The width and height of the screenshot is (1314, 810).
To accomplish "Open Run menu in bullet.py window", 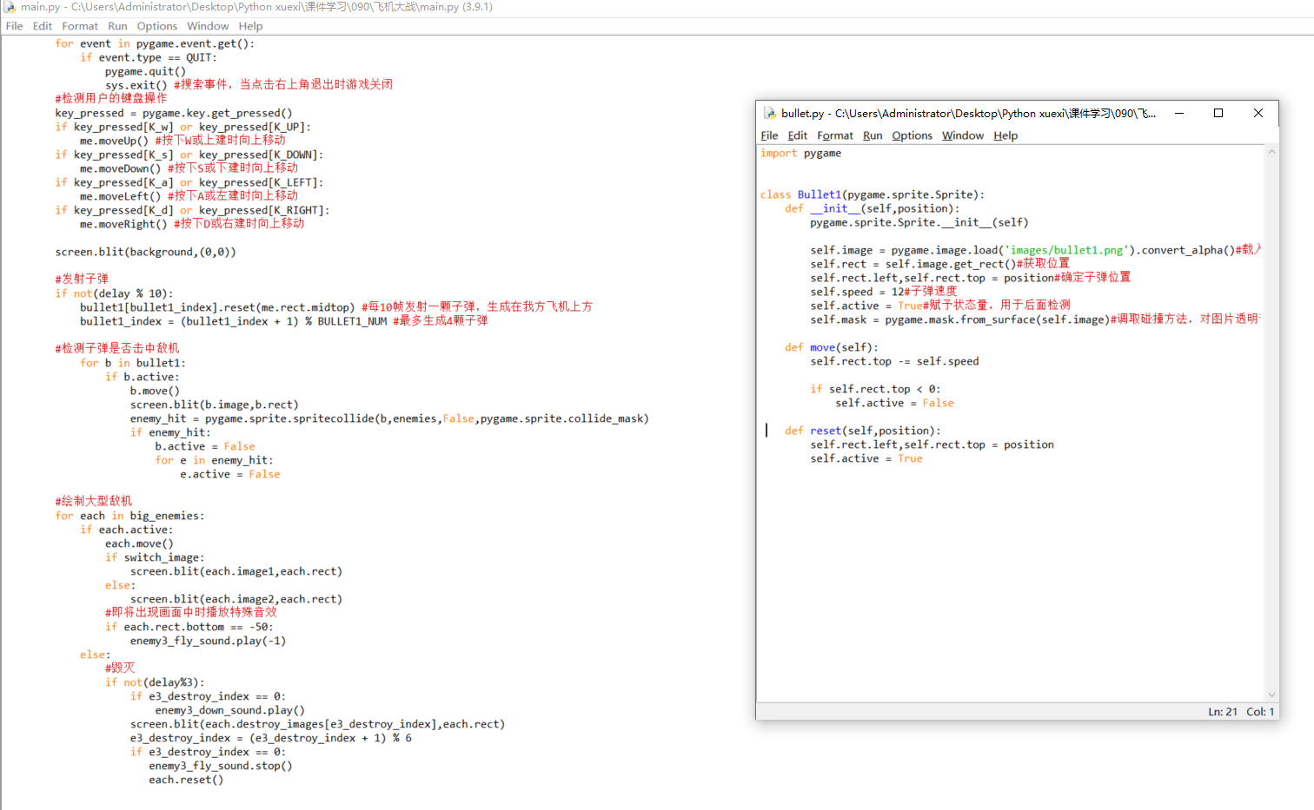I will (873, 135).
